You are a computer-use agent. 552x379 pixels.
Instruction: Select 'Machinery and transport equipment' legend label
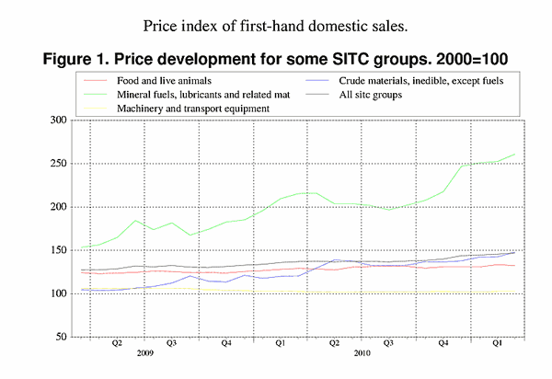pos(193,109)
